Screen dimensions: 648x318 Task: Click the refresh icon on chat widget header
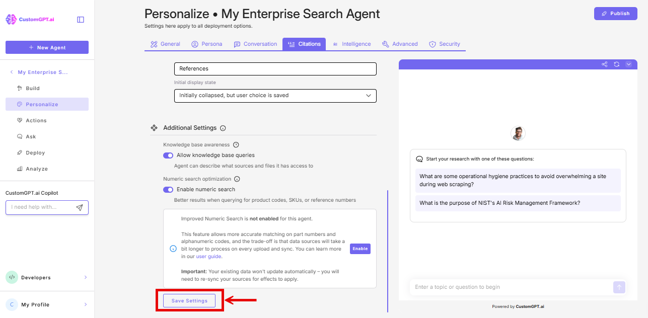click(616, 64)
